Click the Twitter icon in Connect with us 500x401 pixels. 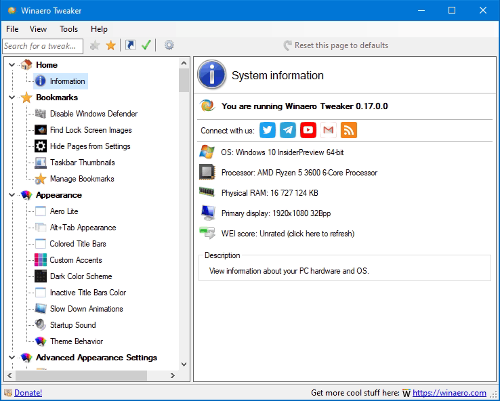click(268, 130)
